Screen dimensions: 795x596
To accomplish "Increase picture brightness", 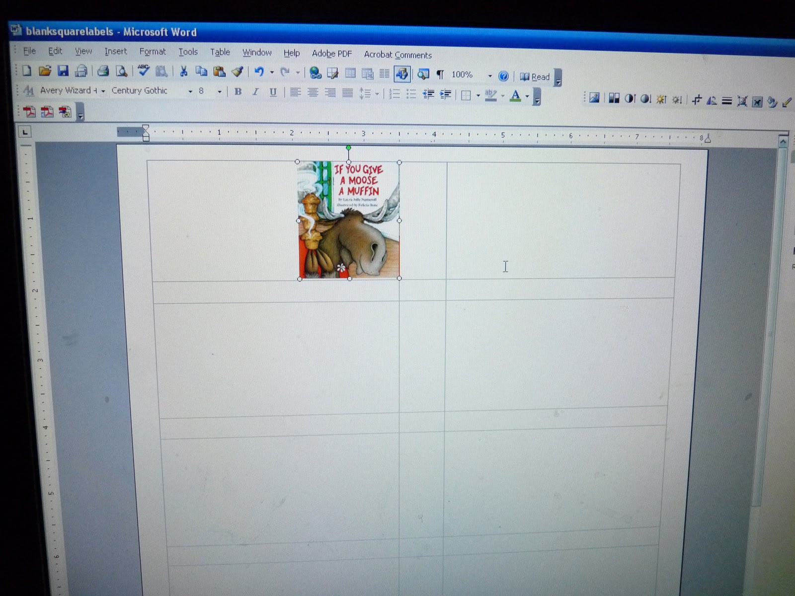I will [x=661, y=100].
